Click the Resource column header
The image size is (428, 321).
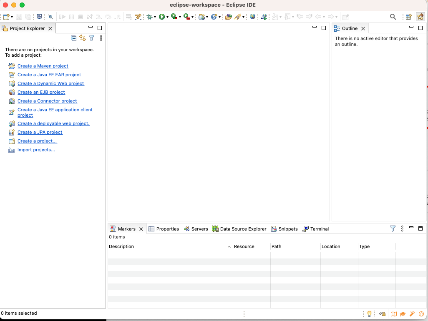pyautogui.click(x=252, y=246)
